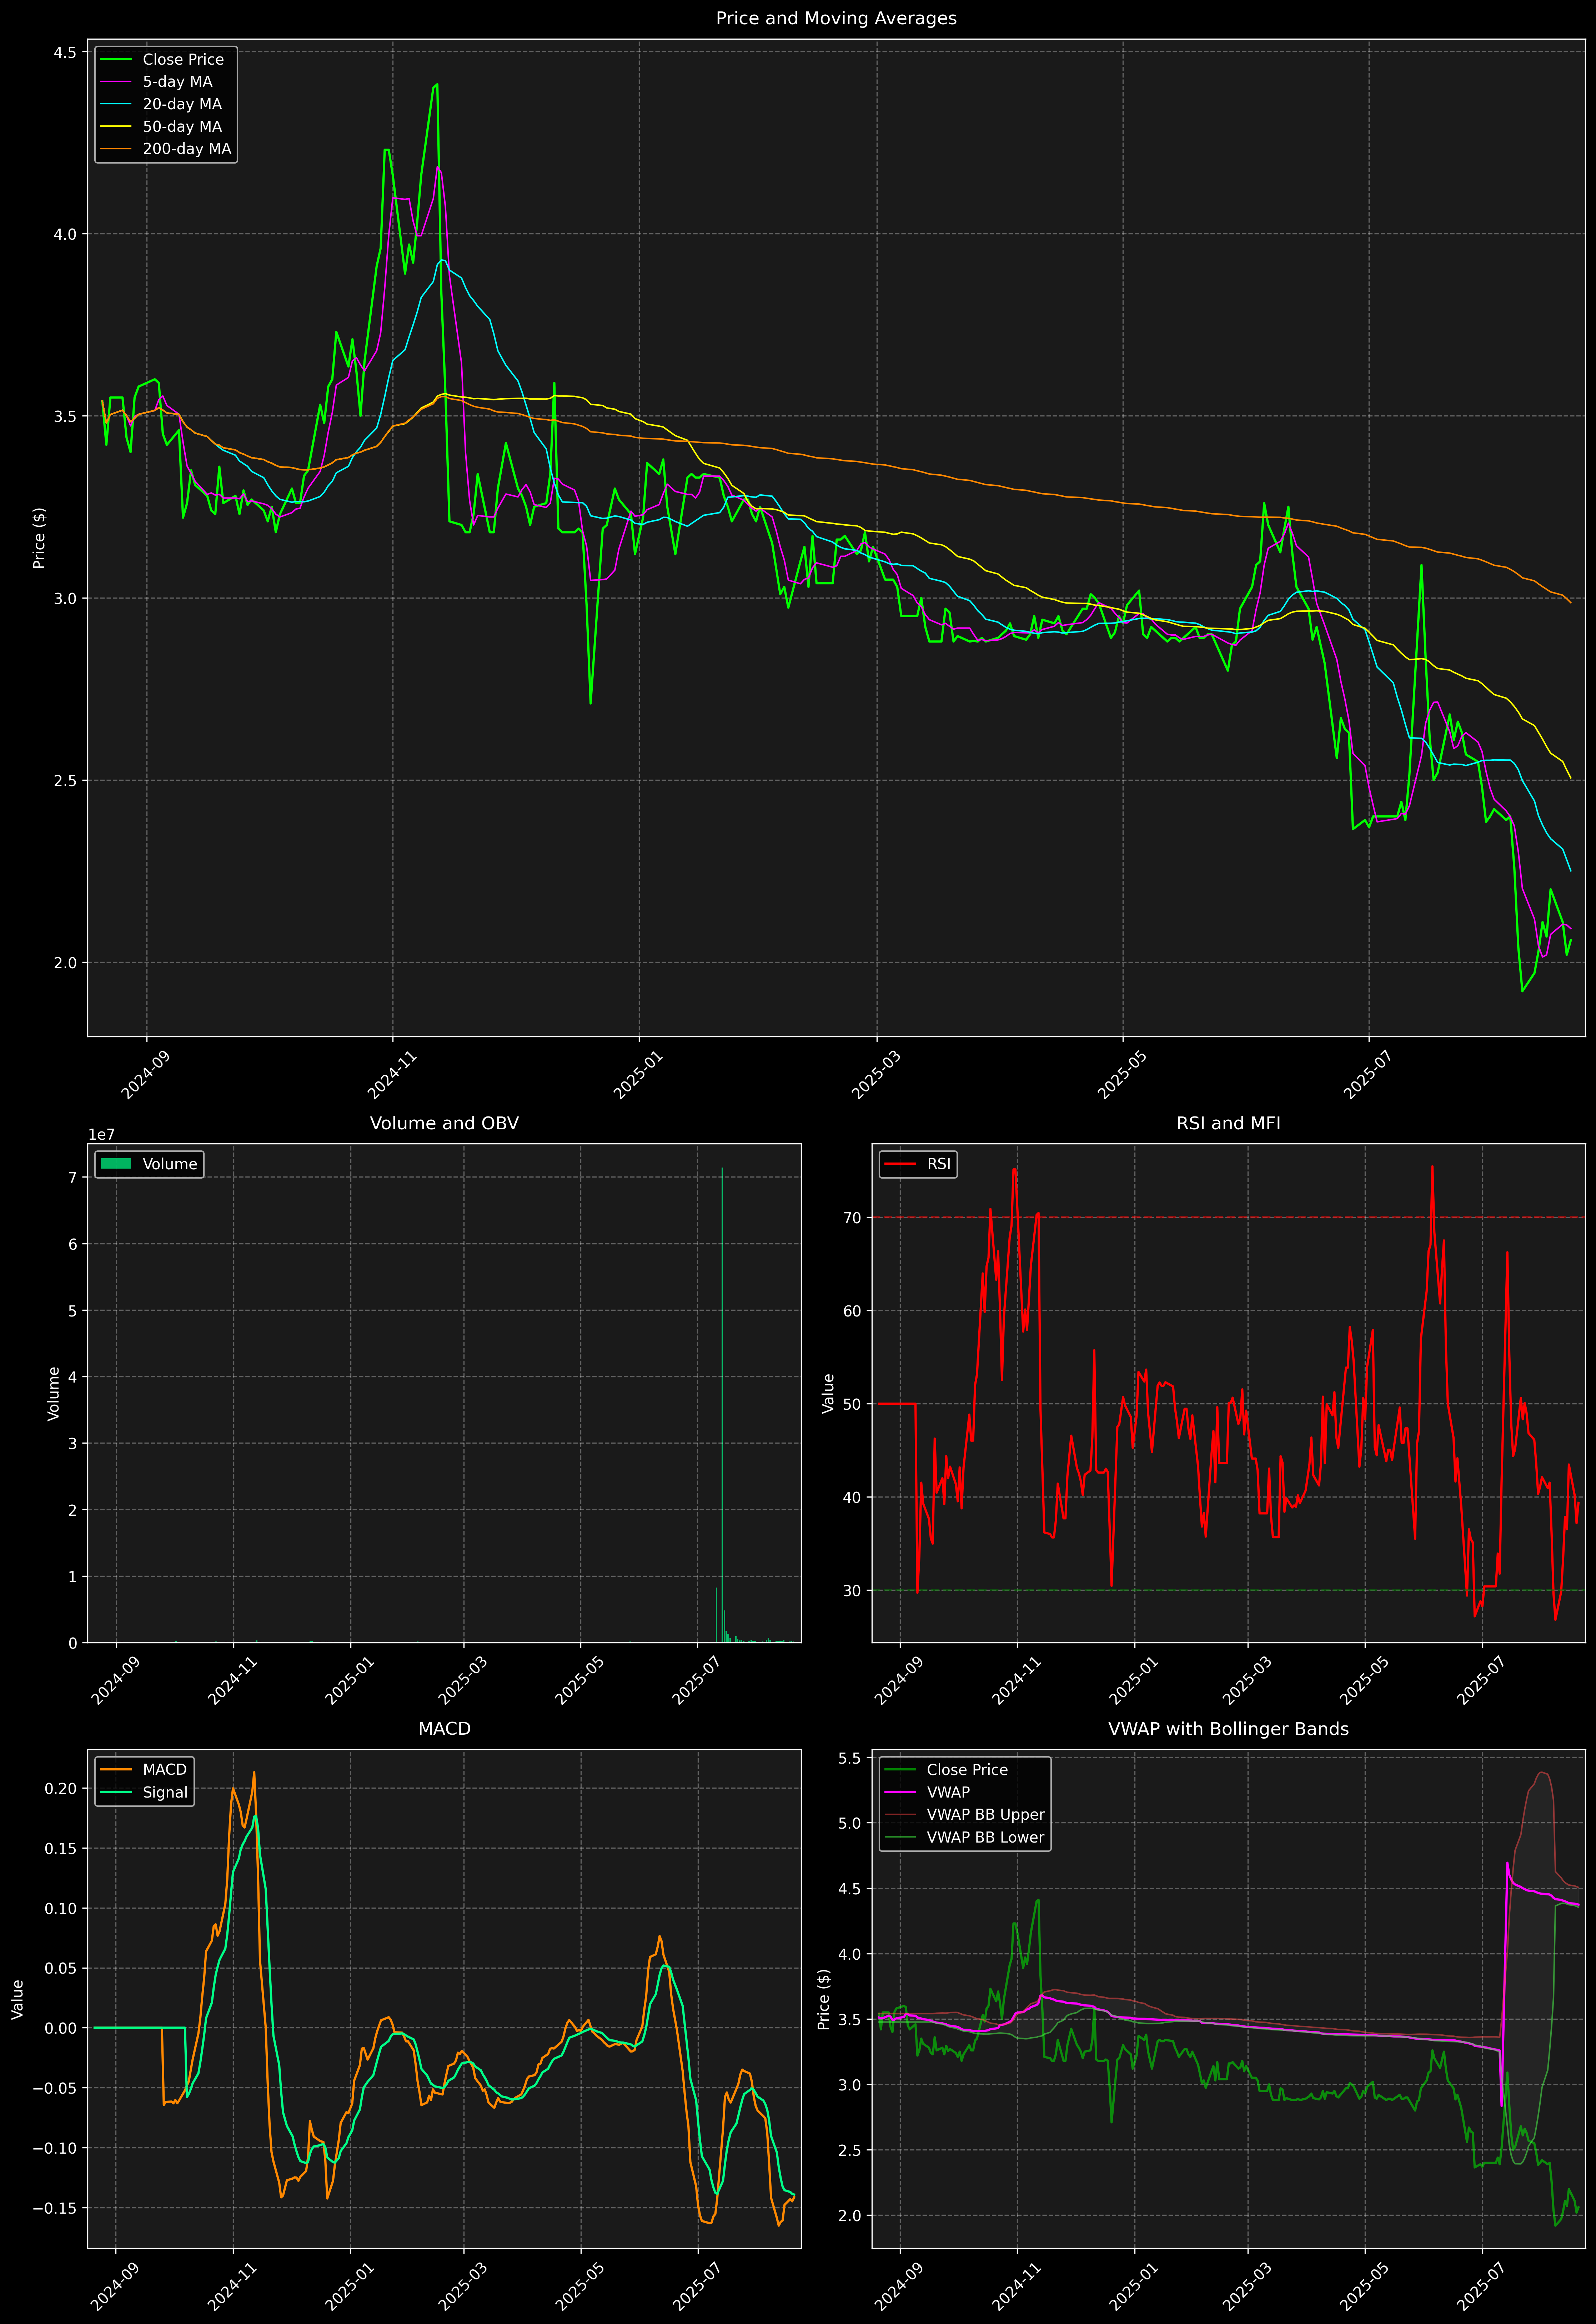Click the Volume legend green swatch
This screenshot has height=2324, width=1596.
click(116, 1164)
